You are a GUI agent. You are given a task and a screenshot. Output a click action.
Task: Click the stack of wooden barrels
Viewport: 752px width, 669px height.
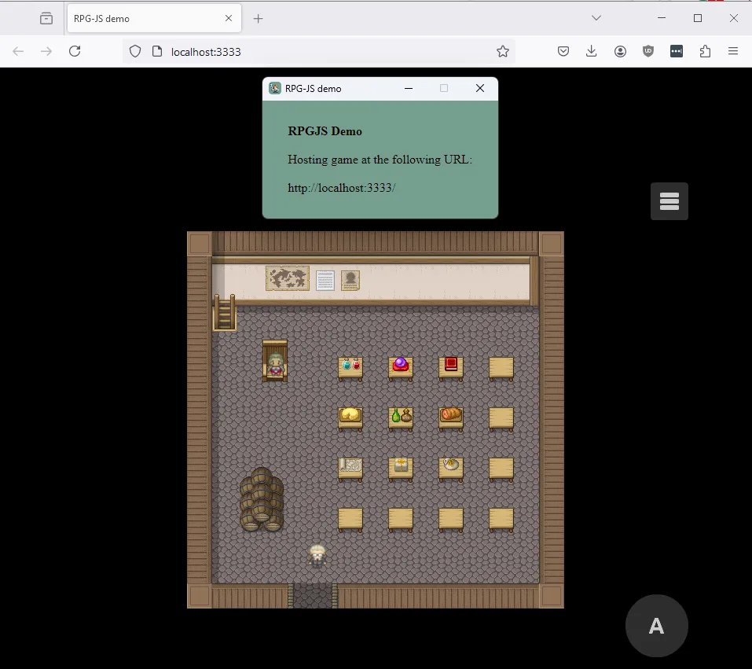point(262,499)
